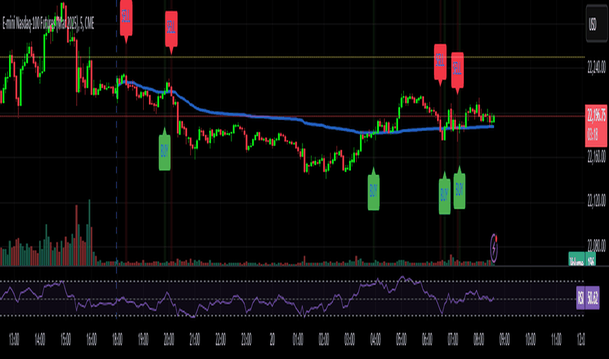Select the yellow horizontal level line

(x=291, y=57)
